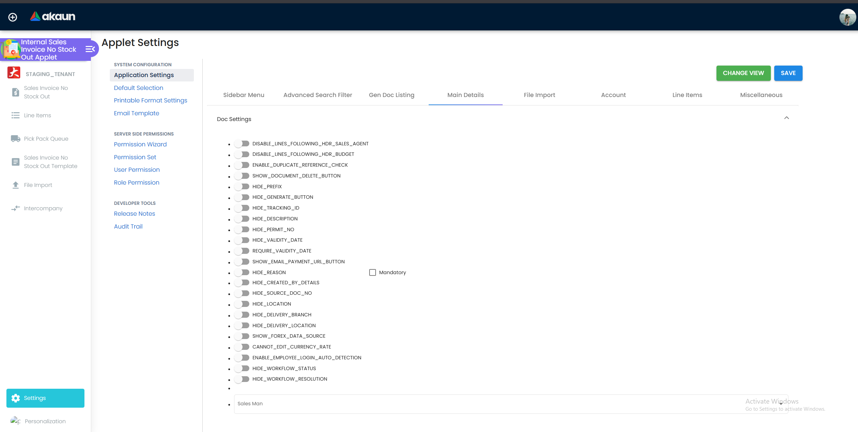The height and width of the screenshot is (432, 858).
Task: Toggle the HIDE_PERMIT_NO switch
Action: [242, 230]
